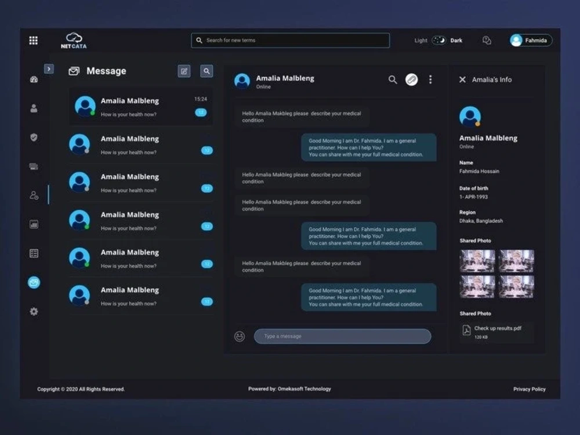The width and height of the screenshot is (580, 435).
Task: Select the highlighted message icon in sidebar
Action: [x=34, y=282]
